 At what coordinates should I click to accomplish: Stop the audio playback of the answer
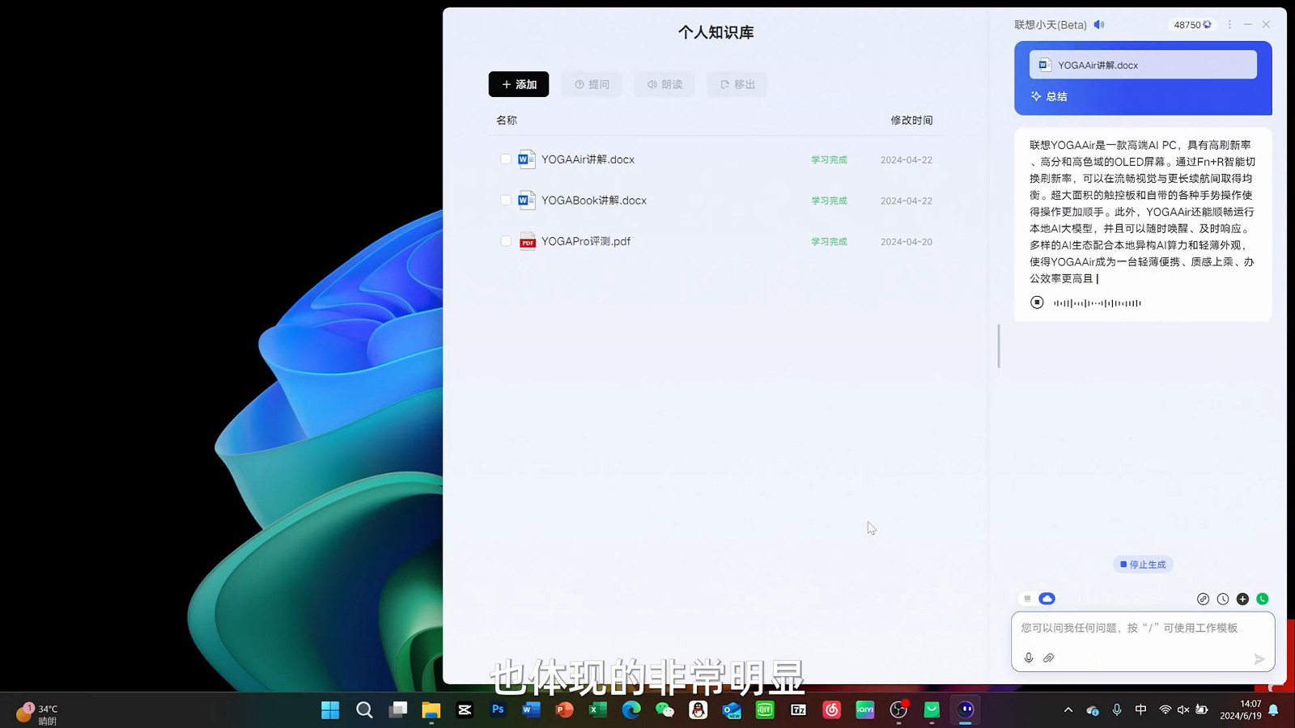(x=1037, y=303)
